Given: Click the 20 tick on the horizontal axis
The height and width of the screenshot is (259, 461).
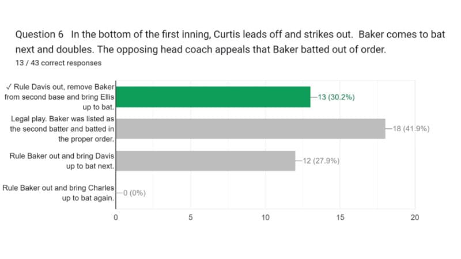Looking at the screenshot, I should (414, 218).
